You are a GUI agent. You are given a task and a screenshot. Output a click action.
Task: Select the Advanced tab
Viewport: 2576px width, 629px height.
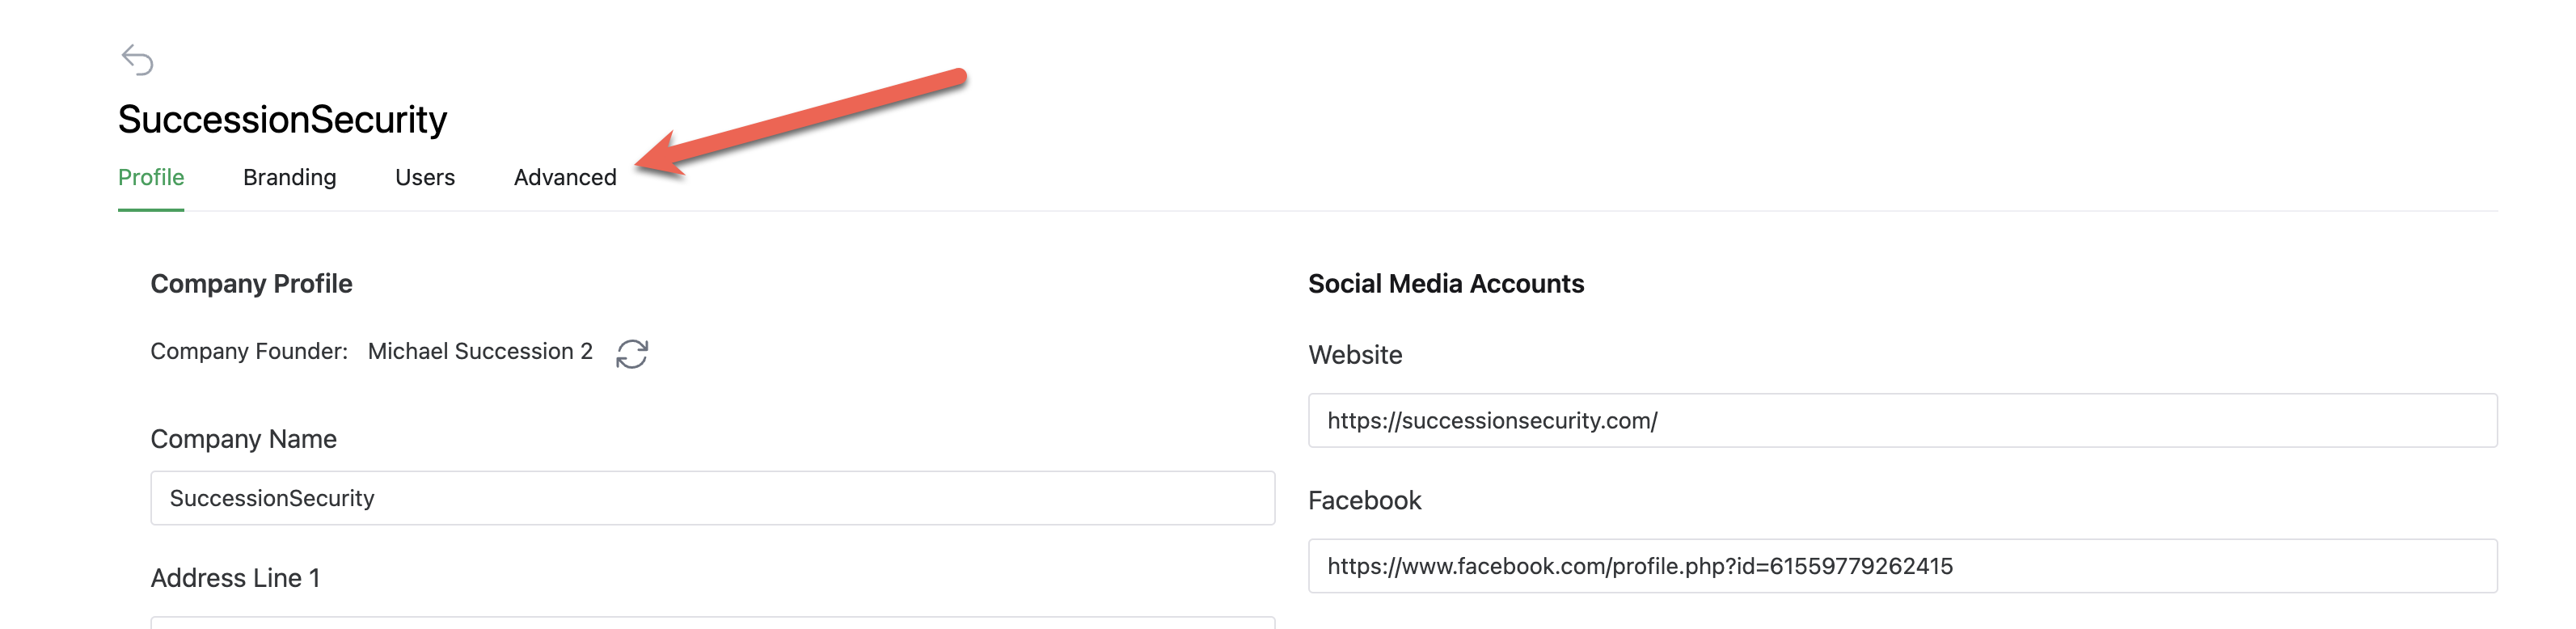tap(565, 177)
